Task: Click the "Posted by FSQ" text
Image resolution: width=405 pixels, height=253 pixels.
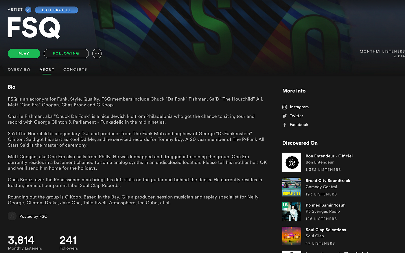Action: click(34, 216)
